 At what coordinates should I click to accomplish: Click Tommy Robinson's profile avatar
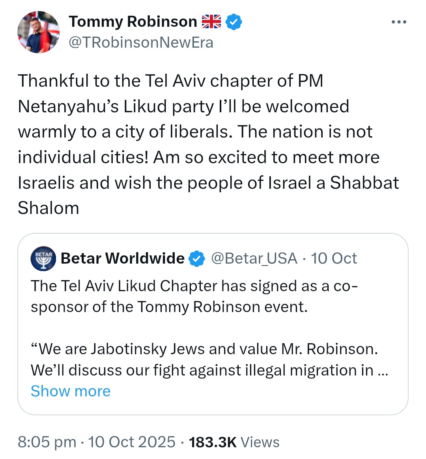[x=38, y=32]
